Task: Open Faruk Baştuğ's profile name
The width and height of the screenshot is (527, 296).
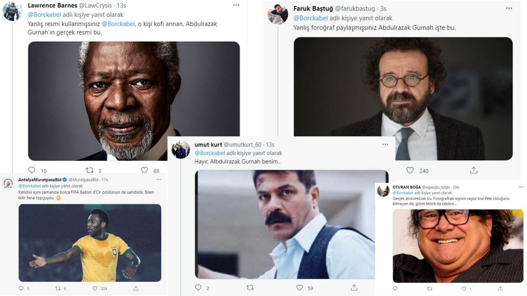Action: coord(312,8)
